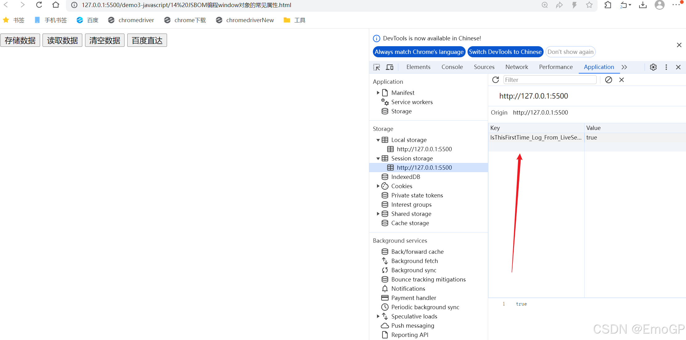
Task: Click Switch DevTools to Chinese button
Action: tap(505, 52)
